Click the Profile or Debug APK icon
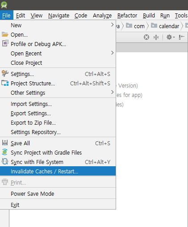 (5, 43)
